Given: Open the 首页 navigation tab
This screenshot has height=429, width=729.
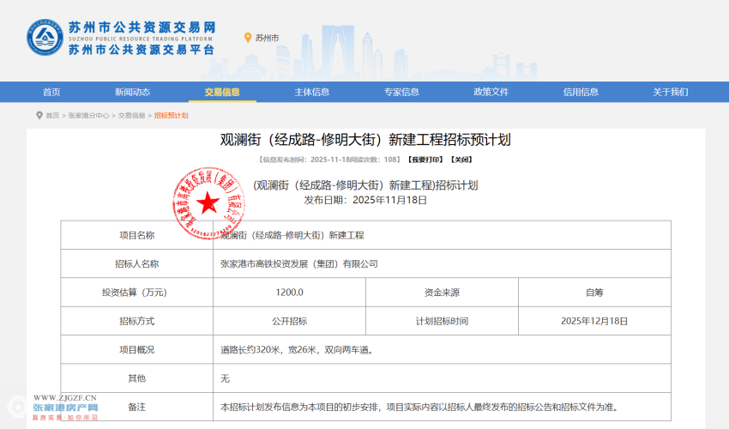Looking at the screenshot, I should 51,92.
